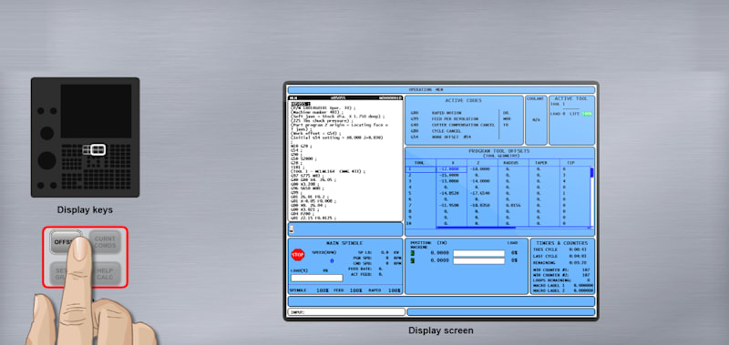
Task: Select the X value -15.0000 for tool 2
Action: point(450,176)
